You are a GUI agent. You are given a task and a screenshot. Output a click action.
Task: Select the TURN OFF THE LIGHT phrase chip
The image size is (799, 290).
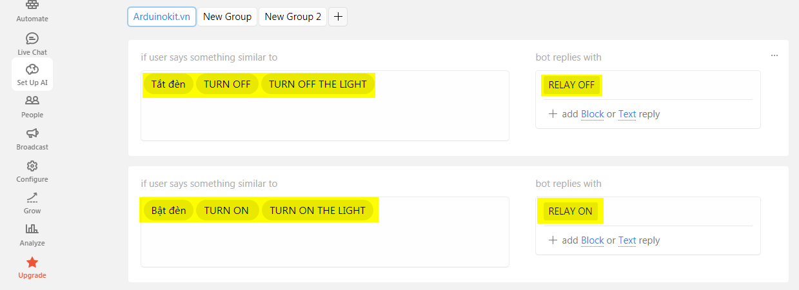(x=317, y=84)
